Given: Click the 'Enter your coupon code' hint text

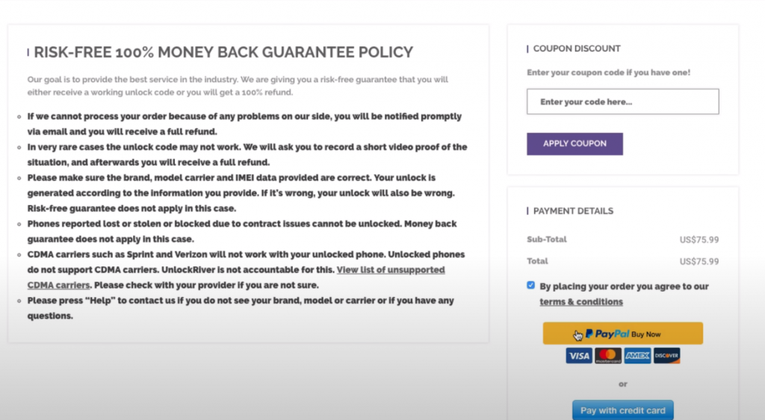Looking at the screenshot, I should coord(608,72).
